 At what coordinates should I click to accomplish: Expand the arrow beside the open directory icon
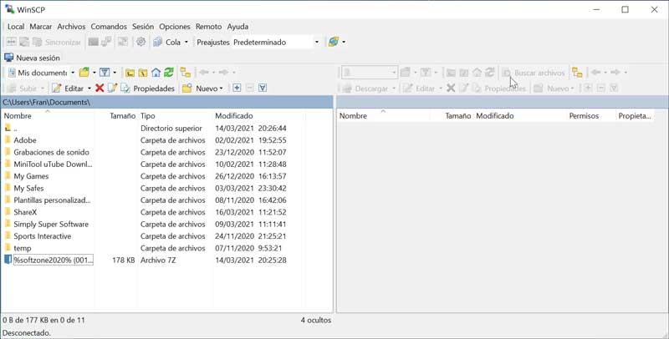pos(94,73)
